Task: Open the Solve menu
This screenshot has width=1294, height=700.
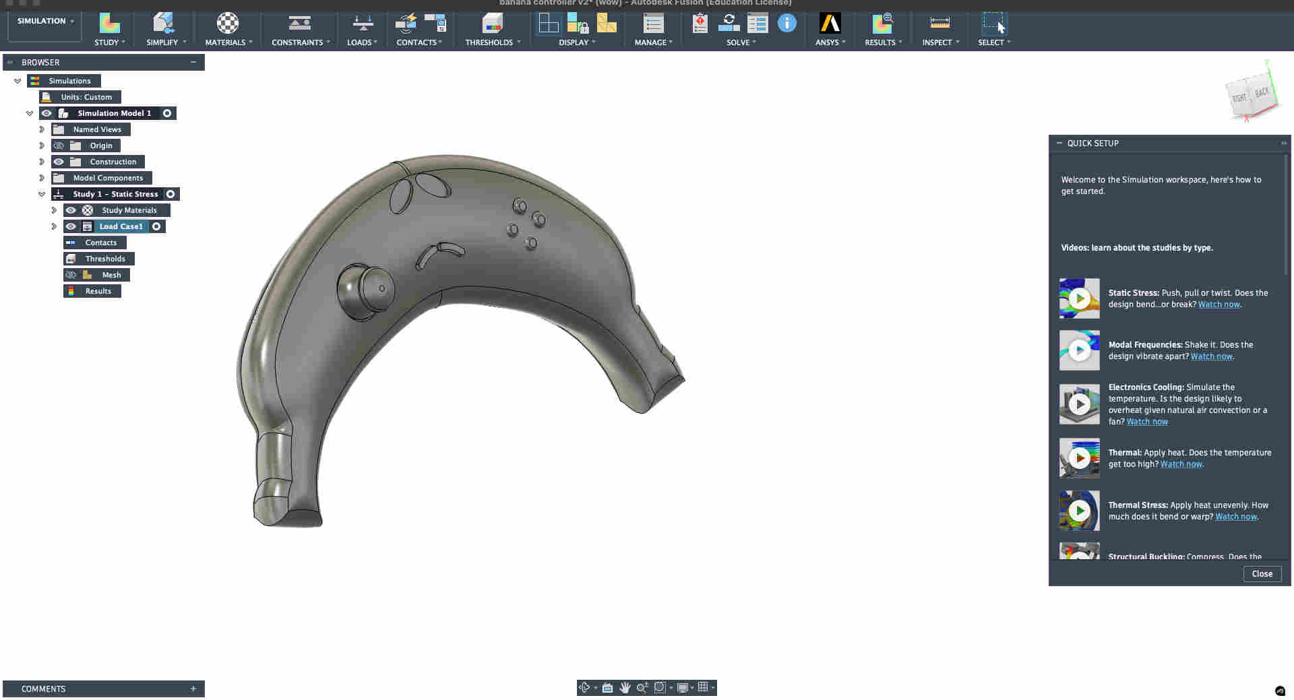Action: point(741,42)
